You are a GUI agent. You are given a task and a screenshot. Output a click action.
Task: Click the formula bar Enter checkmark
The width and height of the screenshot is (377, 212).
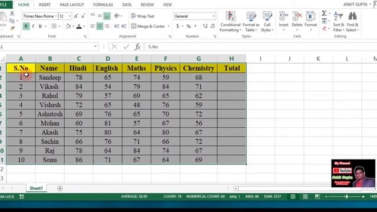(126, 47)
